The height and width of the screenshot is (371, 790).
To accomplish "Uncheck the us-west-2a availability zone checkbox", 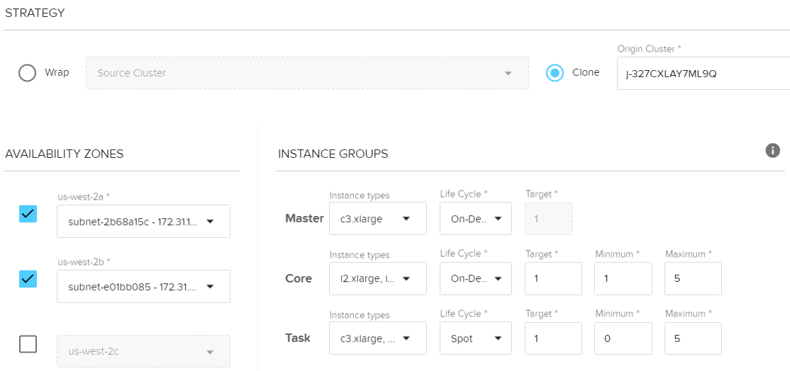I will tap(28, 214).
